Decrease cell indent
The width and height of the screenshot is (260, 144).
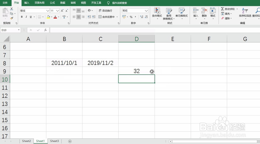pos(89,17)
